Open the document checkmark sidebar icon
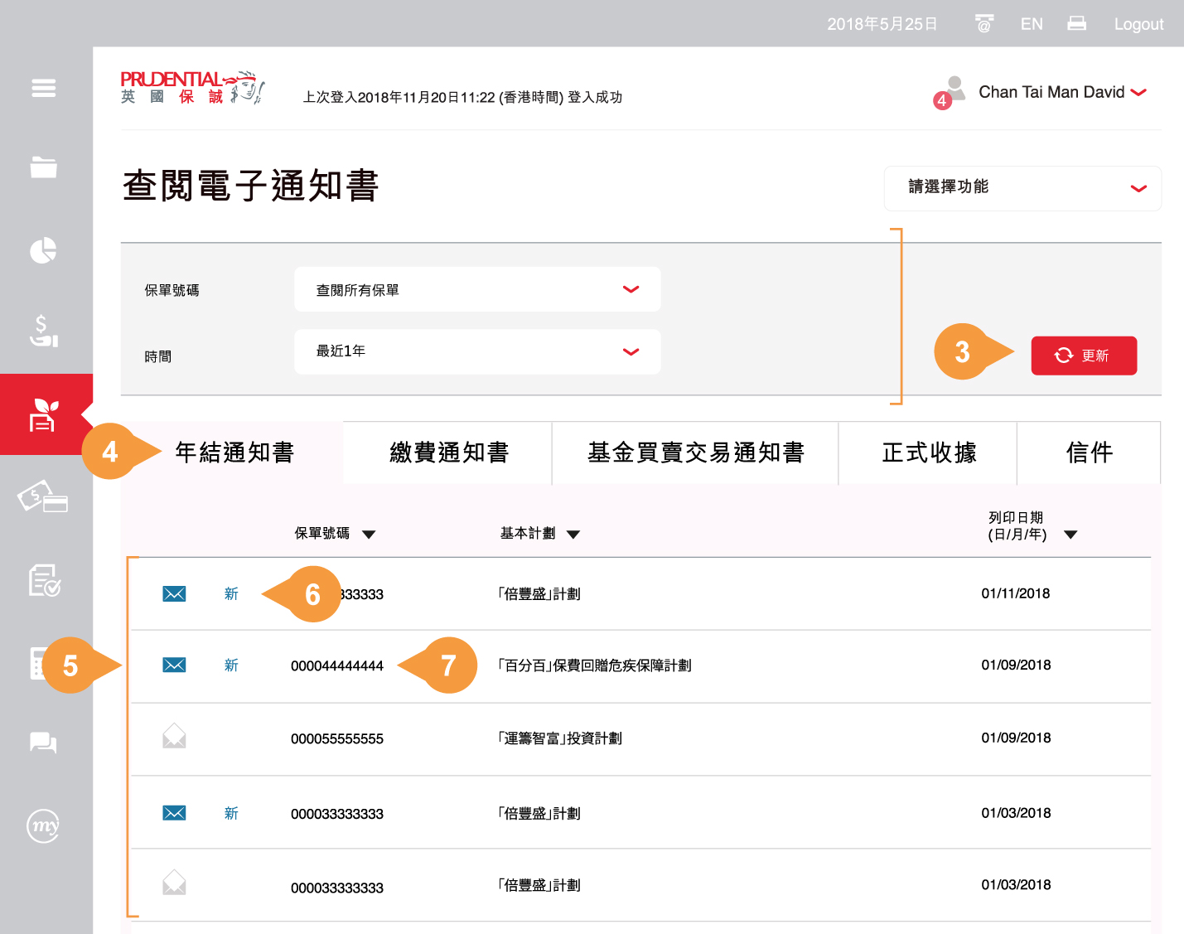 click(x=44, y=580)
